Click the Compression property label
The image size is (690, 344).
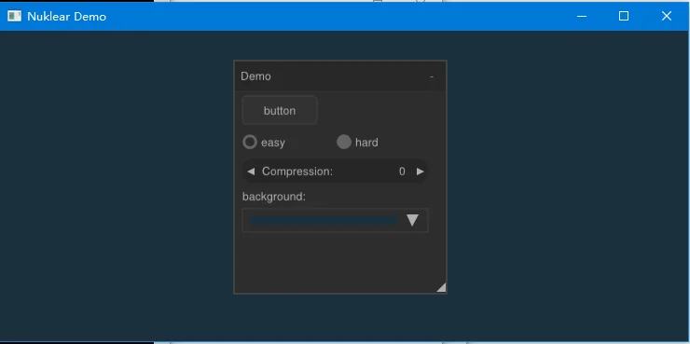[297, 172]
